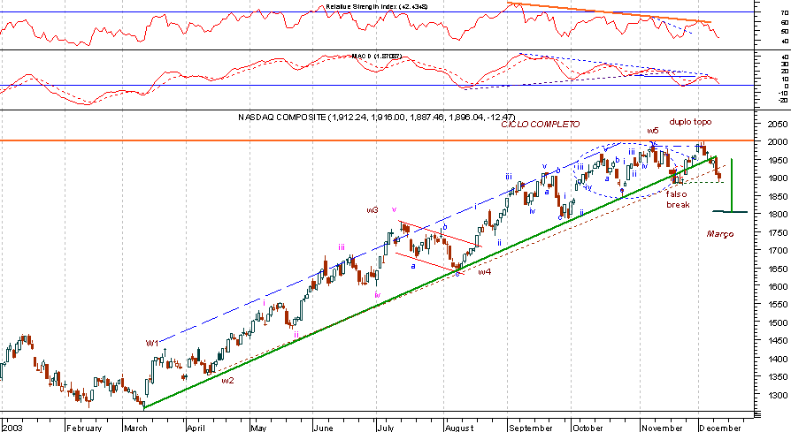Viewport: 791px width, 432px height.
Task: Click the 1300 price axis value
Action: click(x=779, y=396)
